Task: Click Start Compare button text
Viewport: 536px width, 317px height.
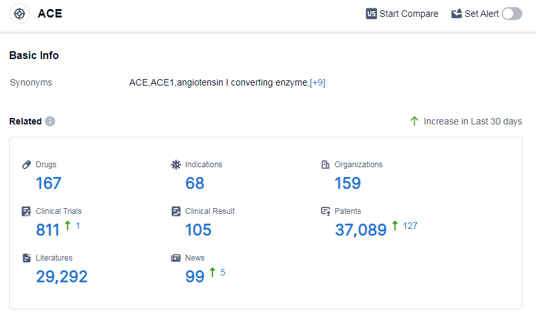Action: 409,14
